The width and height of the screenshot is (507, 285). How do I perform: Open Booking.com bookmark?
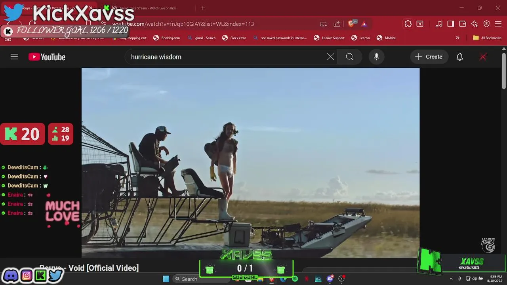coord(166,38)
